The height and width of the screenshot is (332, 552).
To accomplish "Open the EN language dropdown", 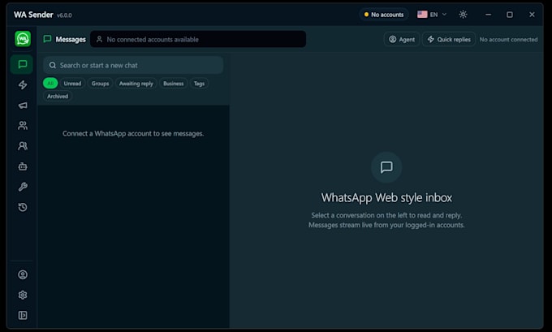I will click(x=432, y=15).
